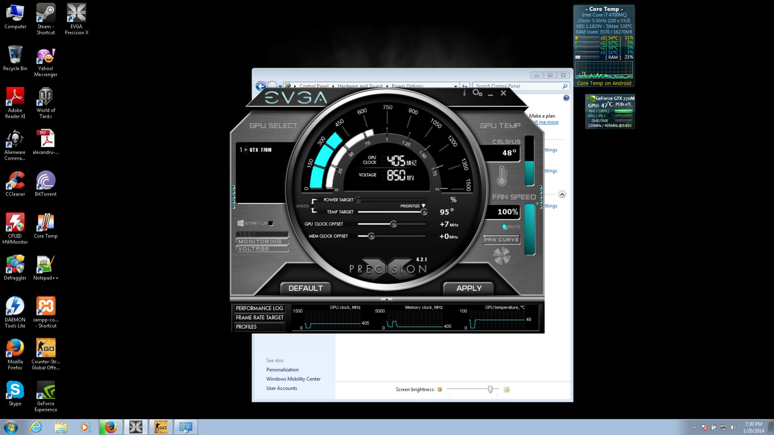This screenshot has height=435, width=774.
Task: Launch Steam shortcut on desktop
Action: coord(46,19)
